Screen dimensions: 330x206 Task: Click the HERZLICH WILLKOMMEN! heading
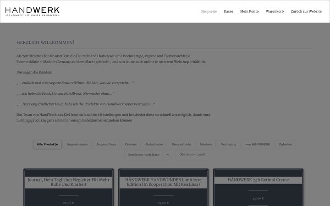(45, 43)
